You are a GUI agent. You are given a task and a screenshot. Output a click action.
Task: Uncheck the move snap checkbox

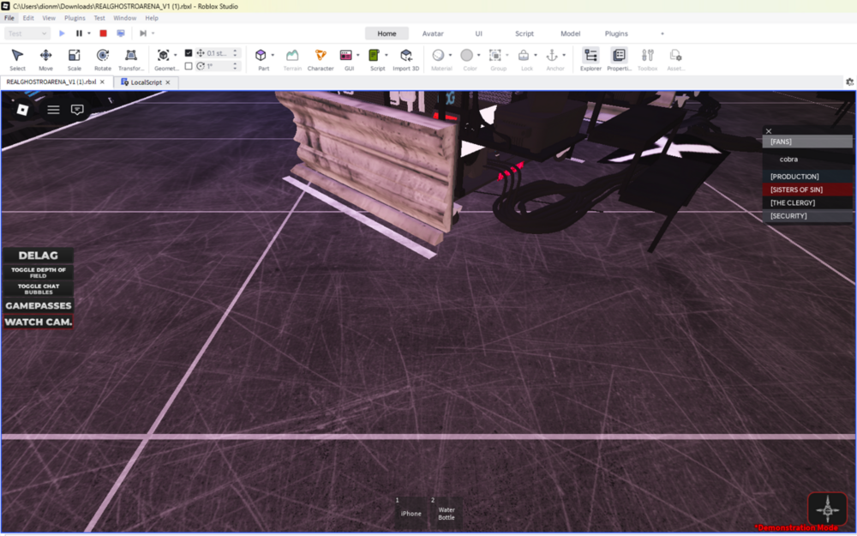[189, 53]
